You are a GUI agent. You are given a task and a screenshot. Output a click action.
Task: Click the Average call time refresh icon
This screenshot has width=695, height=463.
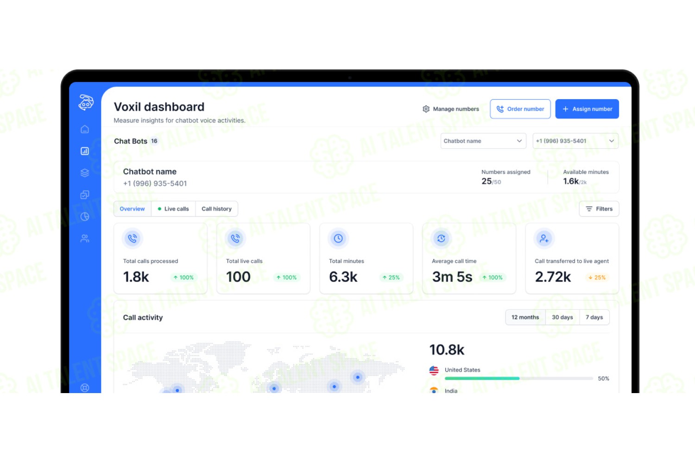pyautogui.click(x=441, y=238)
